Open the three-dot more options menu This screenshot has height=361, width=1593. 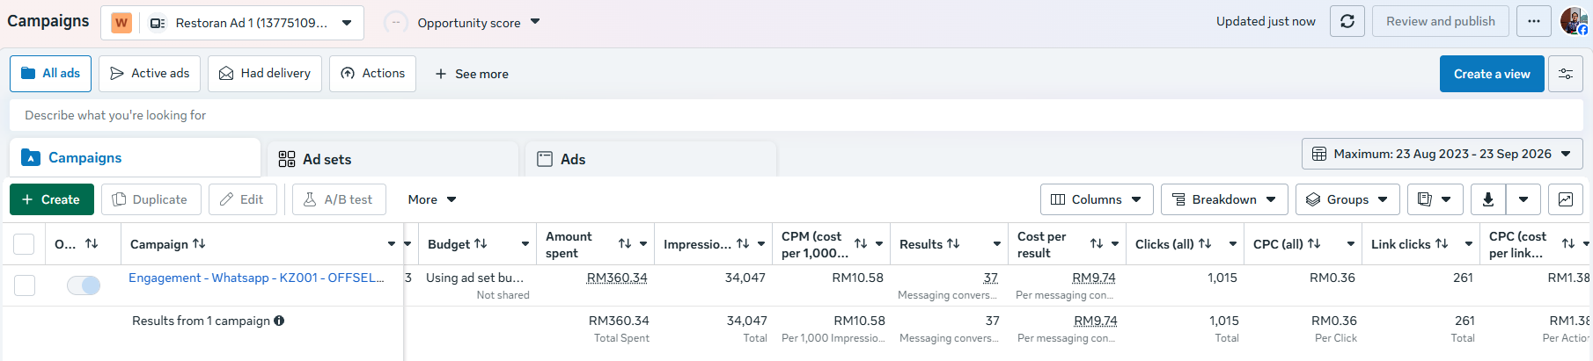(1534, 21)
